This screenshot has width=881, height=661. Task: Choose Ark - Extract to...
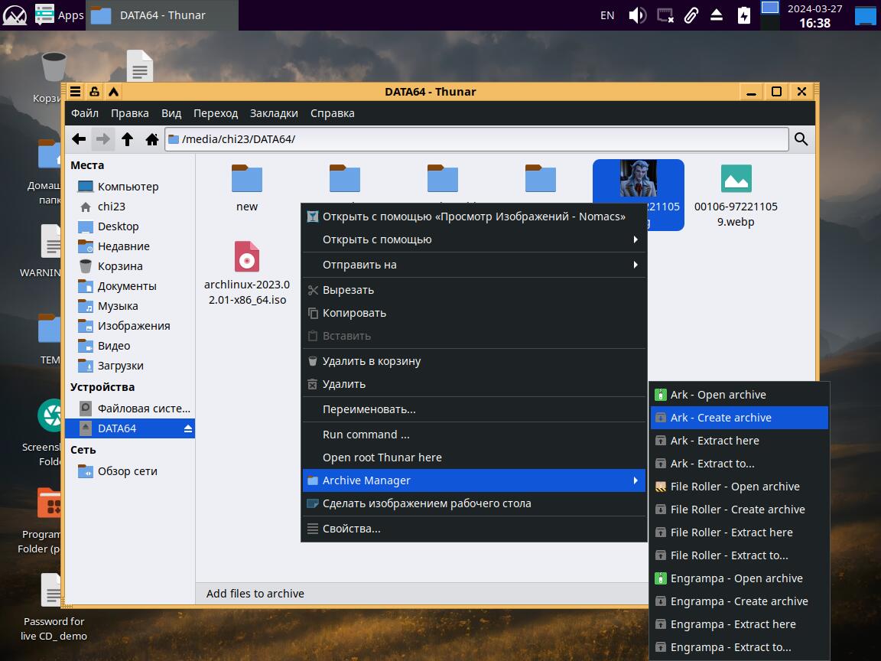[739, 464]
